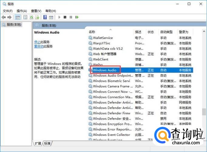Select the WalletService row
Viewport: 207px width, 152px height.
point(140,38)
